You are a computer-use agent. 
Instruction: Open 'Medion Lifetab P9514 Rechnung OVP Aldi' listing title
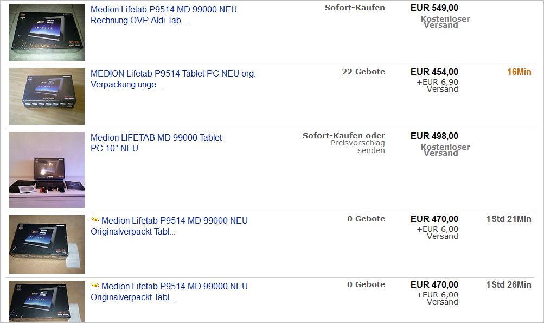(x=163, y=15)
